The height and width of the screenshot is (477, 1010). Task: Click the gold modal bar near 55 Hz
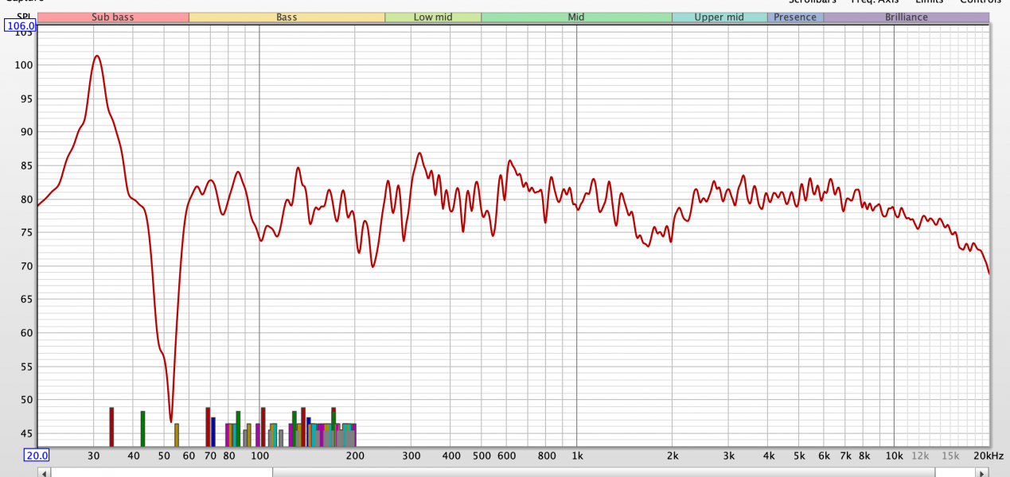click(x=177, y=436)
